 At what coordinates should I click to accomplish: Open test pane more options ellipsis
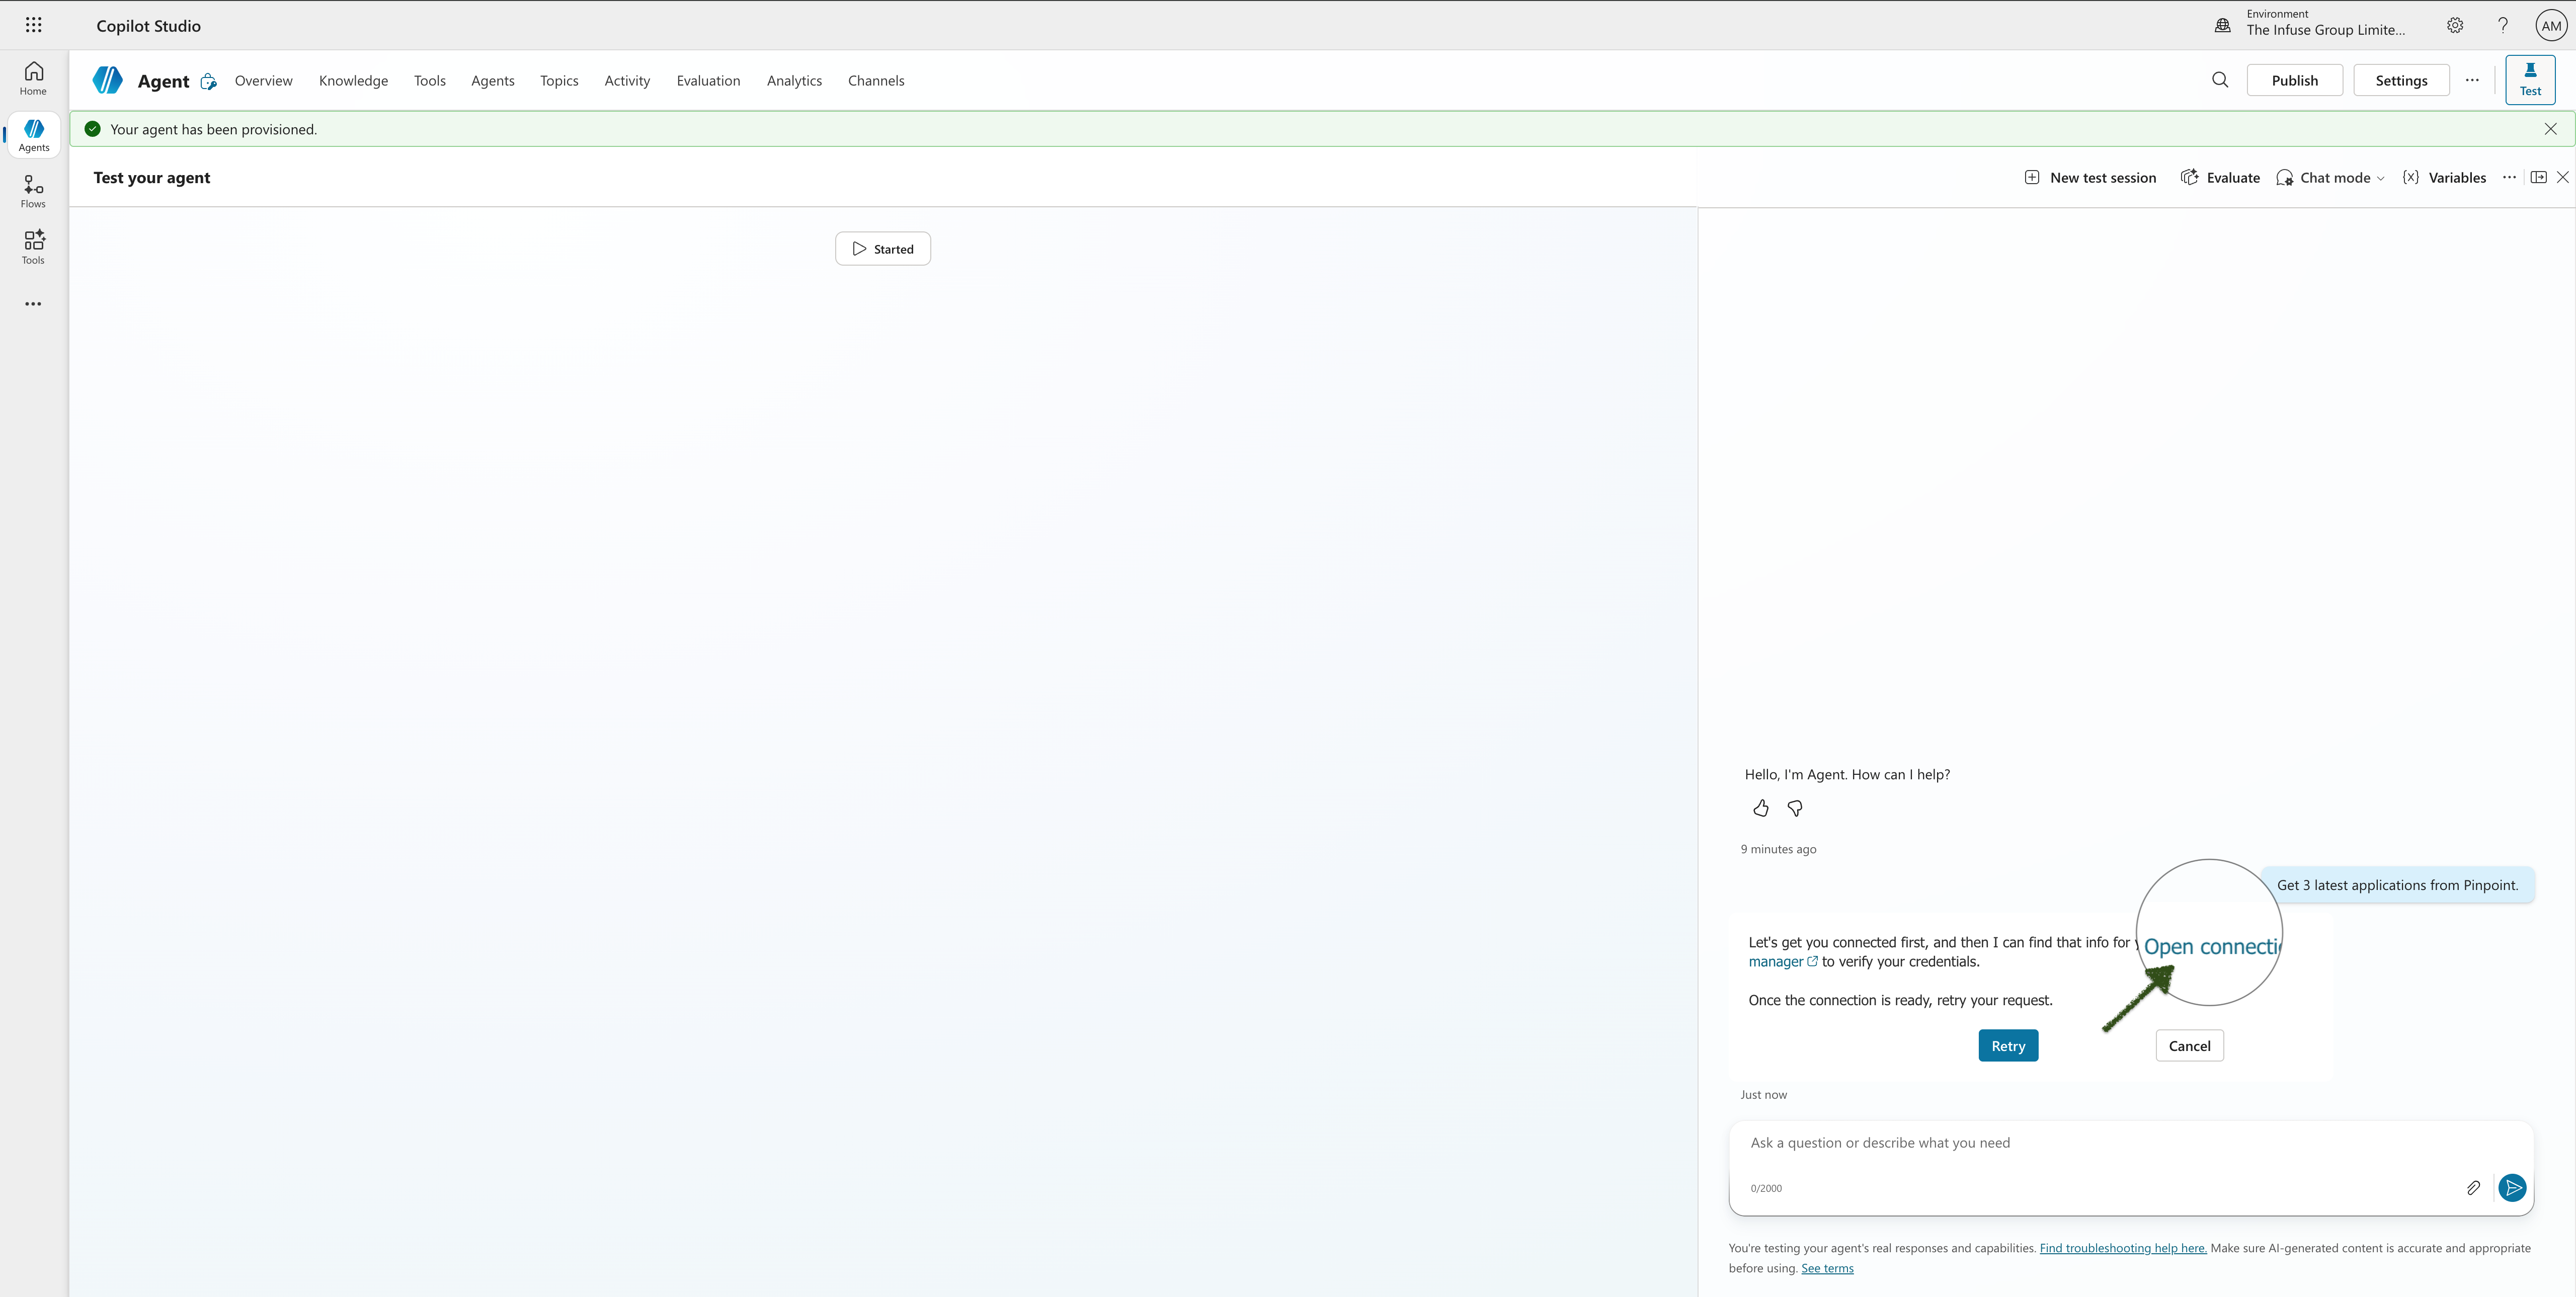tap(2509, 178)
